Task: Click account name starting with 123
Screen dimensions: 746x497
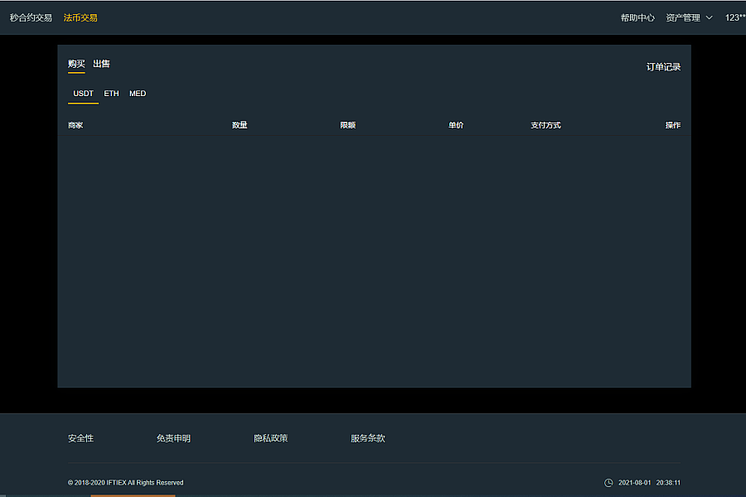Action: pyautogui.click(x=735, y=17)
